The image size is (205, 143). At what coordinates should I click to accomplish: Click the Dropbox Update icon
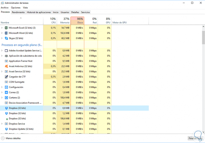6,129
